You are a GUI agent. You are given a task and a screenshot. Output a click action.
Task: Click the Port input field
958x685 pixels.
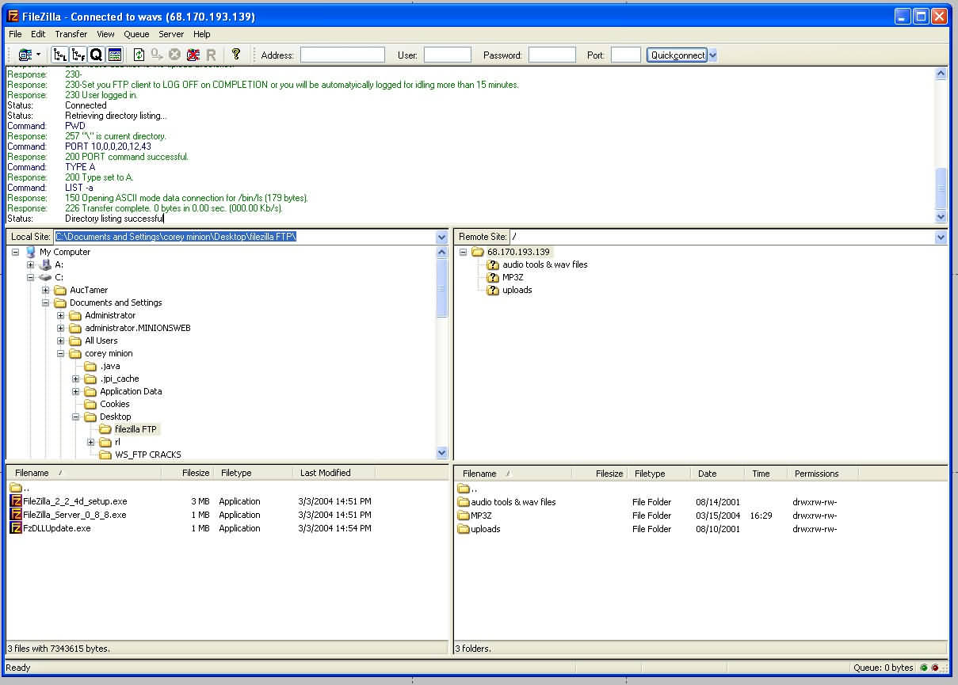click(626, 55)
